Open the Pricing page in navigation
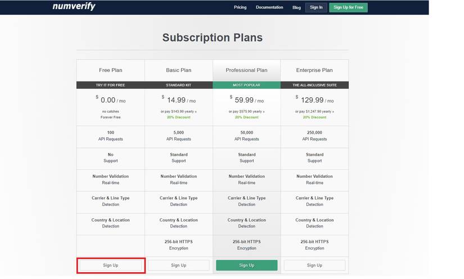 click(240, 7)
